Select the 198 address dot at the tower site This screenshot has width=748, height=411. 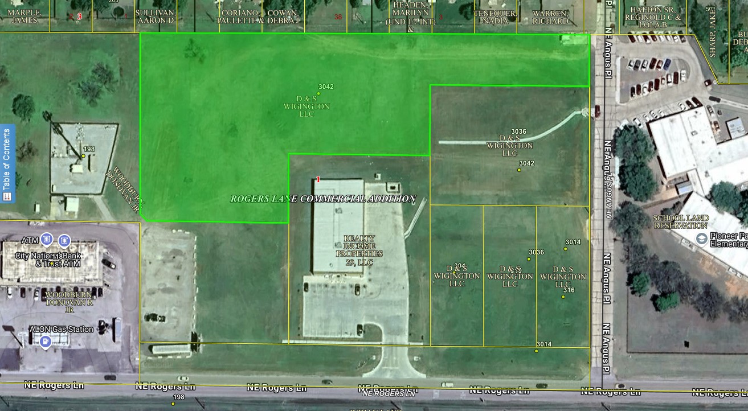pyautogui.click(x=83, y=155)
